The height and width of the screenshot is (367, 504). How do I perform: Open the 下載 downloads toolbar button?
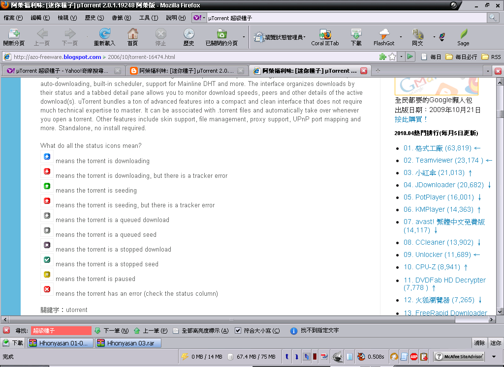[x=356, y=37]
